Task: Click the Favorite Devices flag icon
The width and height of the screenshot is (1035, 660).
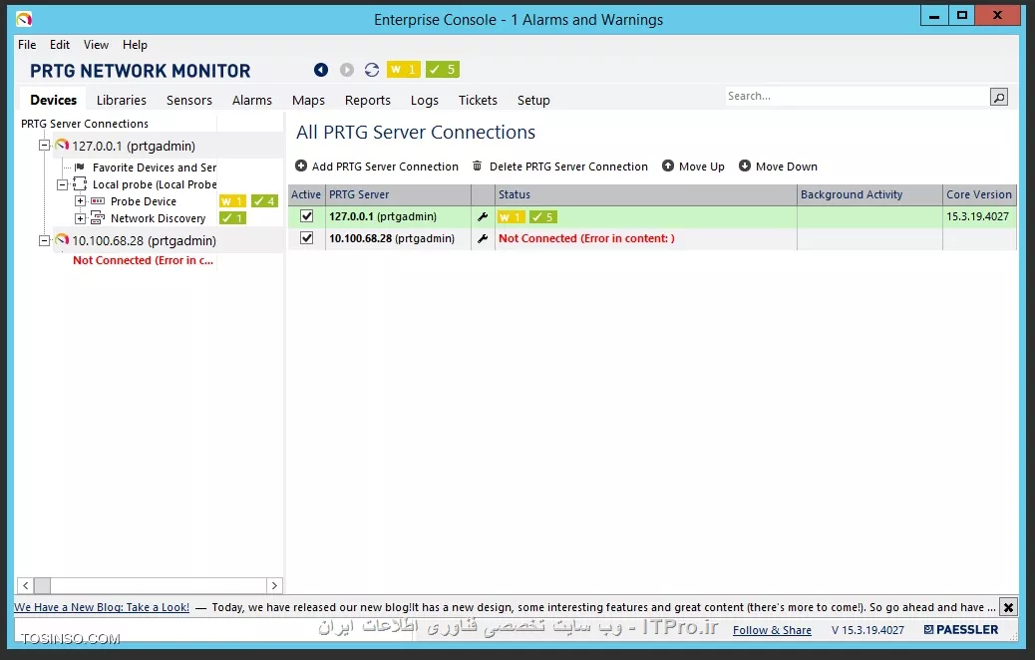Action: click(79, 166)
